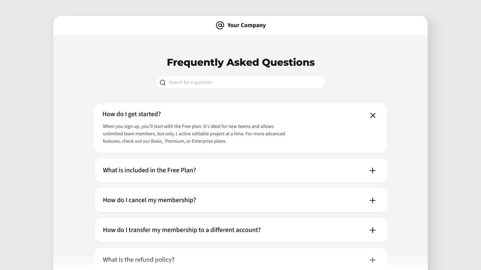Click the transfer membership question text
The width and height of the screenshot is (481, 270).
coord(181,230)
